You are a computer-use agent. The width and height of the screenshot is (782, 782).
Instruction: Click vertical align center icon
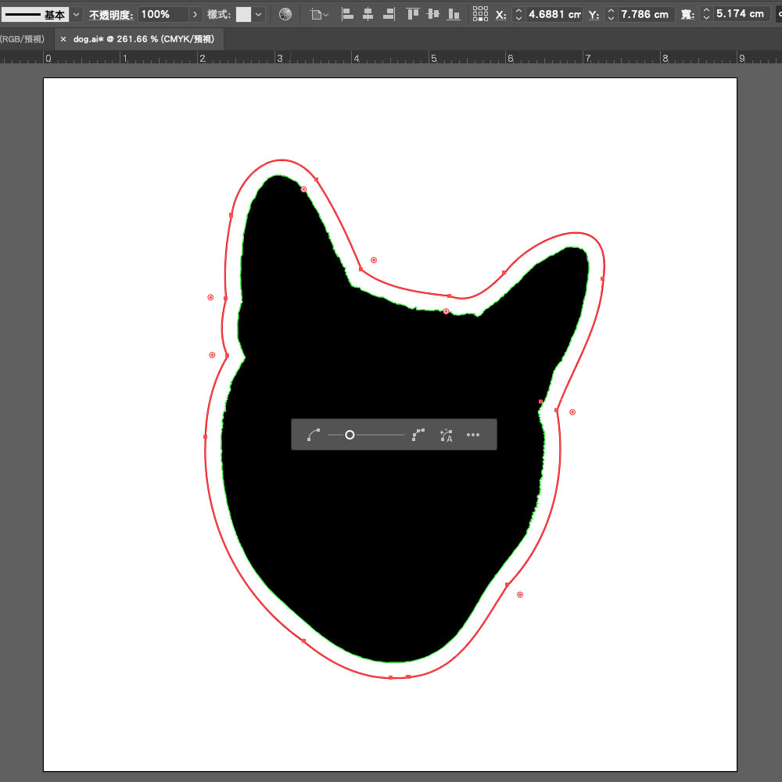point(432,14)
